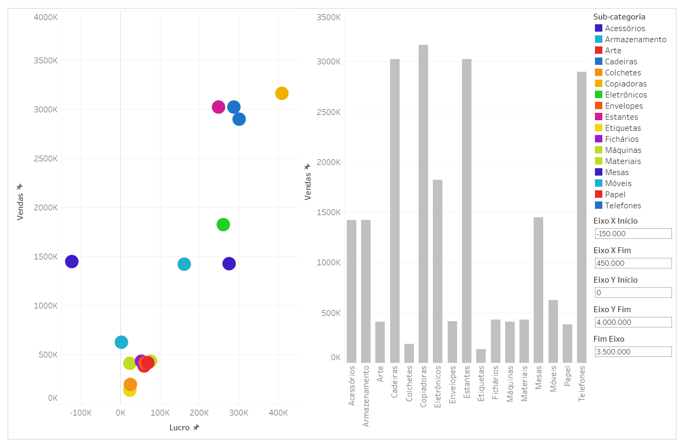Screen dimensions: 681x444
Task: Choose the Estantes magenta legend swatch
Action: (x=599, y=117)
